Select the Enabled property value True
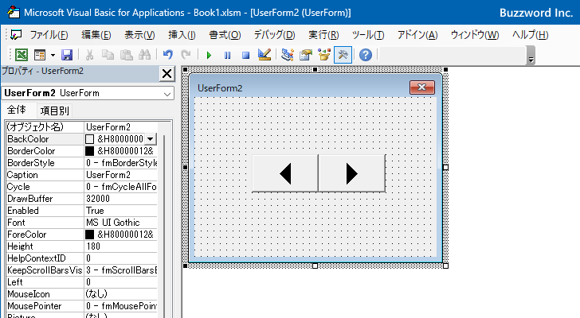 (120, 211)
